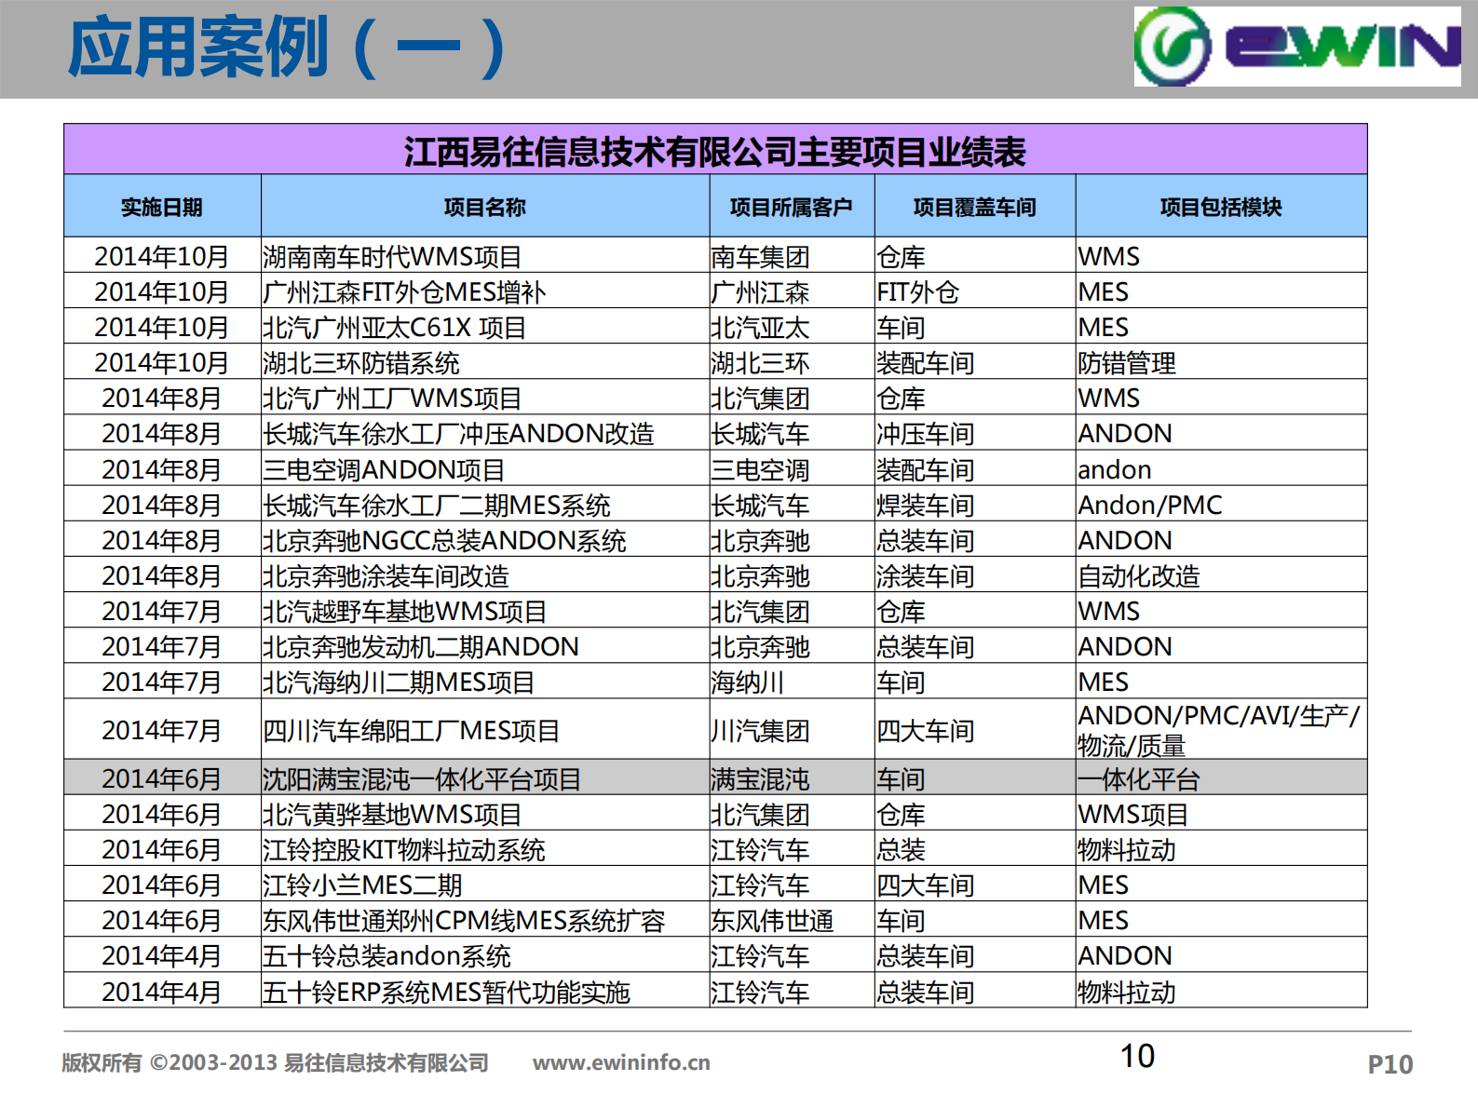Image resolution: width=1478 pixels, height=1108 pixels.
Task: Click workshop cell 涂装车间
Action: [x=975, y=575]
